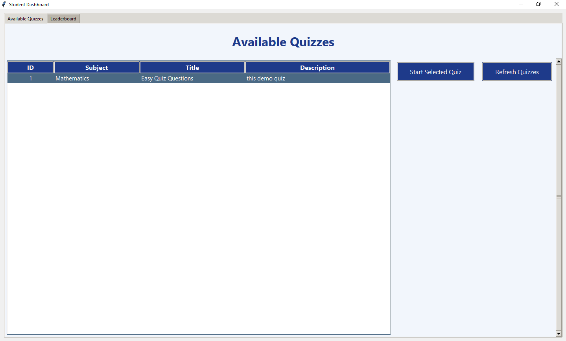
Task: Click the ID column header
Action: pos(30,67)
